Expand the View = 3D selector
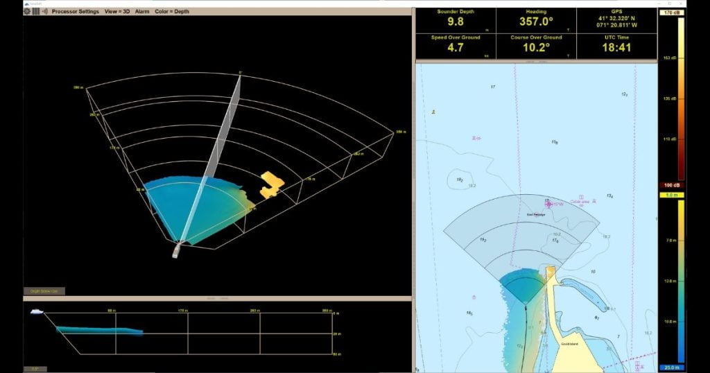The width and height of the screenshot is (710, 373). [116, 12]
